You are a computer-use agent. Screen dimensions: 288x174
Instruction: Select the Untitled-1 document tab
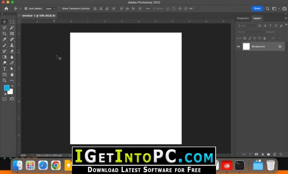point(39,15)
